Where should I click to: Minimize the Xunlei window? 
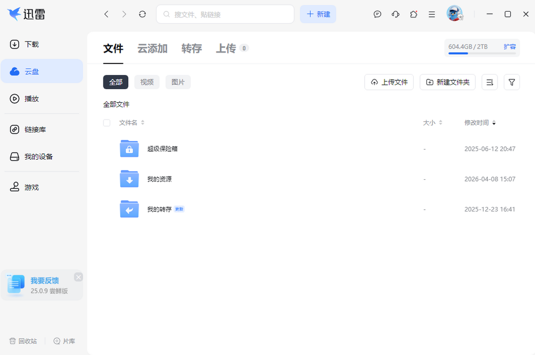pyautogui.click(x=490, y=14)
